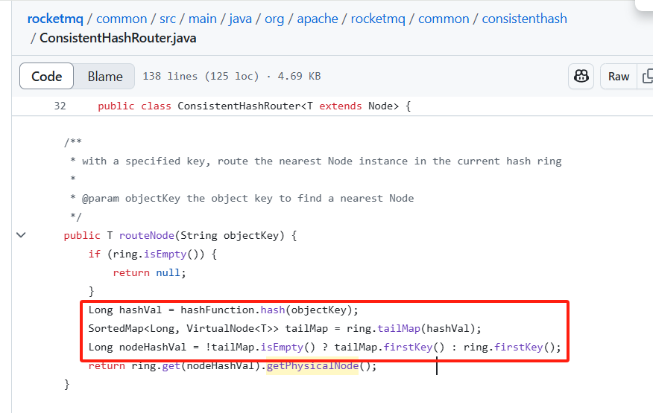
Task: Click the '138 lines (125 loc) · 4.69 KB' text
Action: coord(232,76)
